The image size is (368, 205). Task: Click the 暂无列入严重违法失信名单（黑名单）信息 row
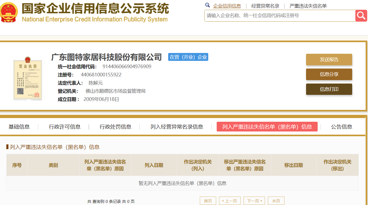182,183
